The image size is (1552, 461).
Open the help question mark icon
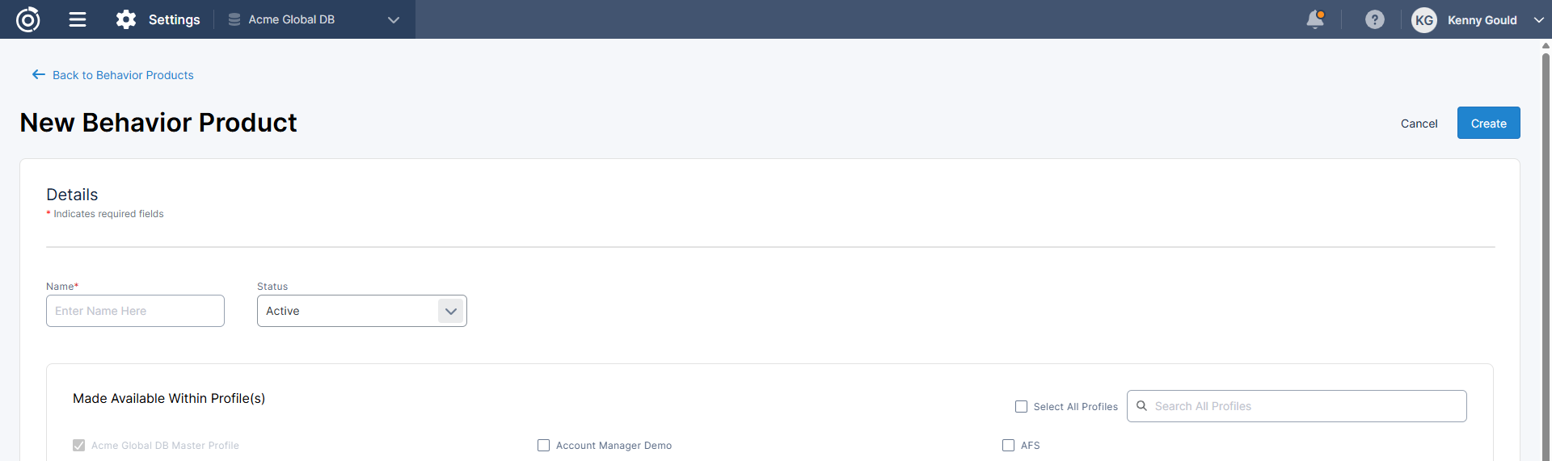(x=1374, y=19)
